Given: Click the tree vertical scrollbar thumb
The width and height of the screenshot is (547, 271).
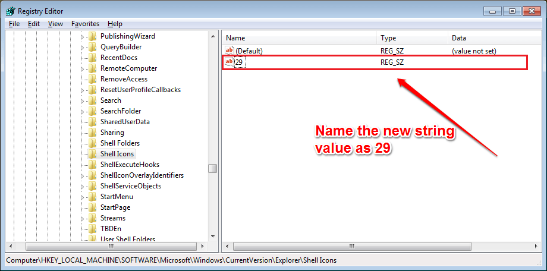Looking at the screenshot, I should 212,168.
